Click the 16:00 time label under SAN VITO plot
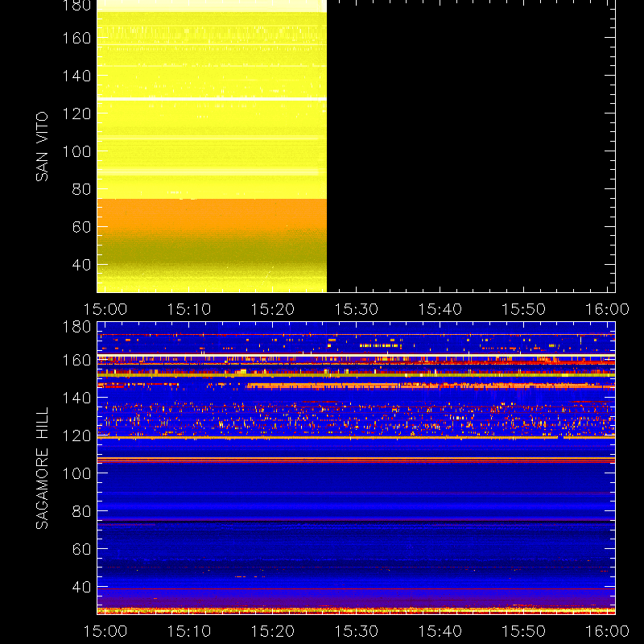 [607, 309]
